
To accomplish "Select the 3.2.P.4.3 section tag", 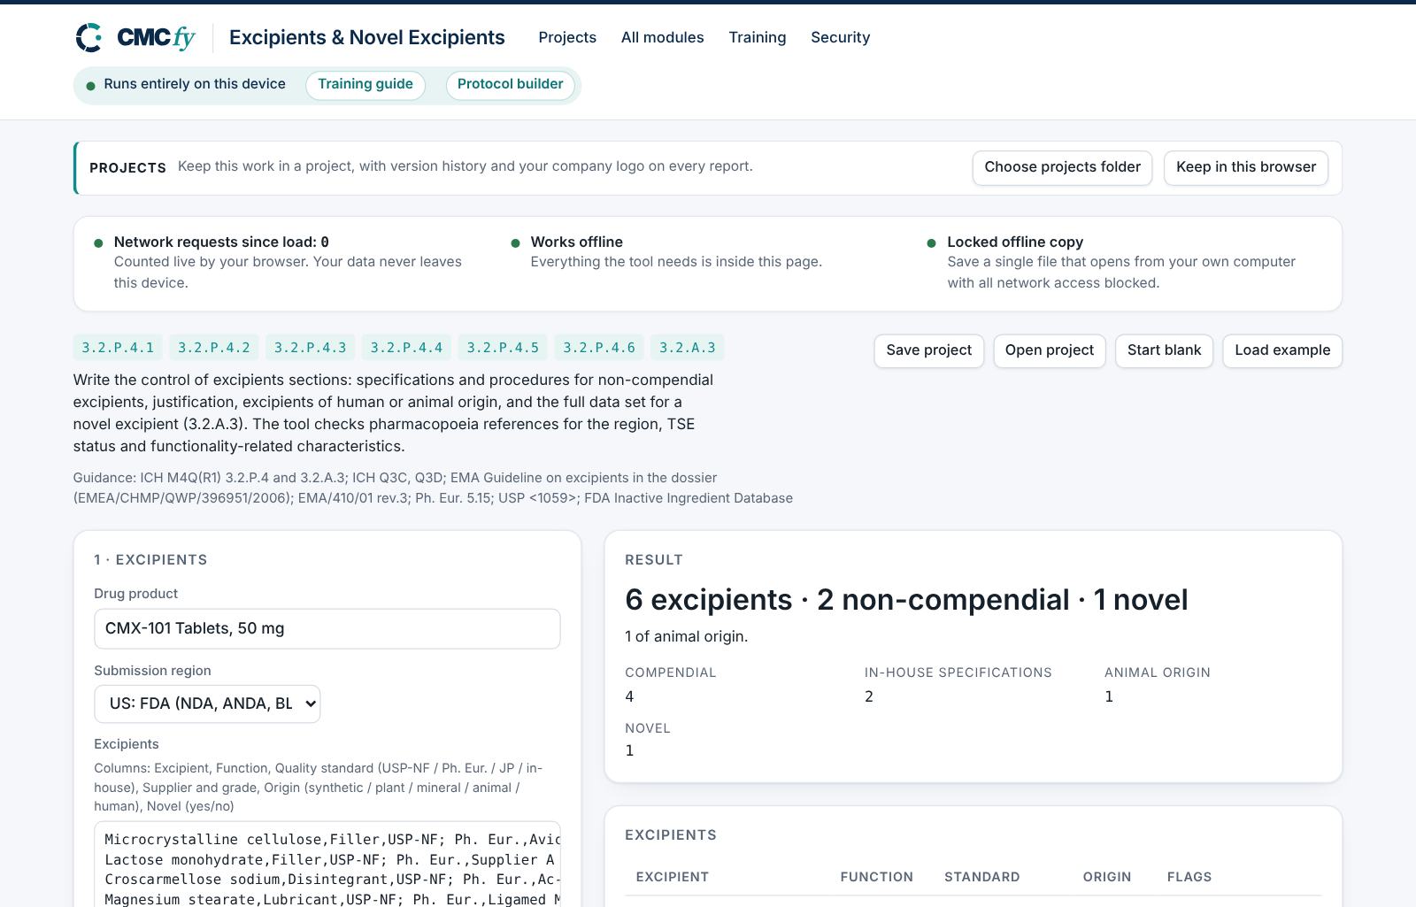I will [311, 348].
